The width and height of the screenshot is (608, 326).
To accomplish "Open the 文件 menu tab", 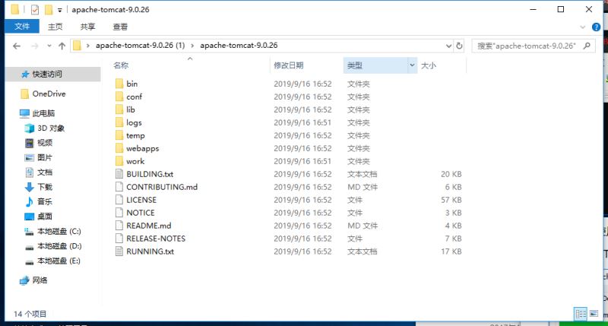I will (x=21, y=27).
